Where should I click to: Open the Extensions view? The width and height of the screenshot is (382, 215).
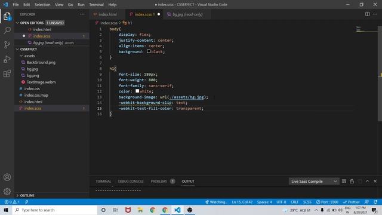tap(7, 73)
